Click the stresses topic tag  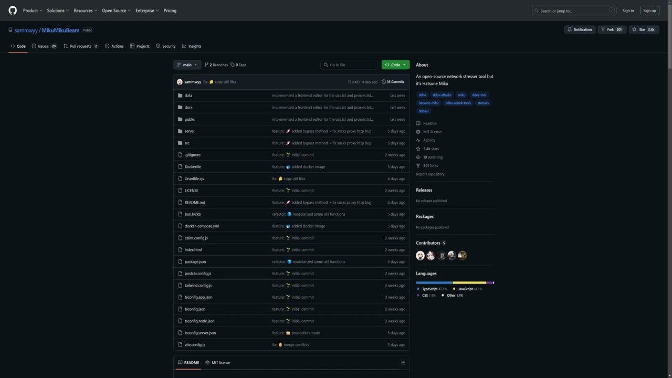[483, 103]
